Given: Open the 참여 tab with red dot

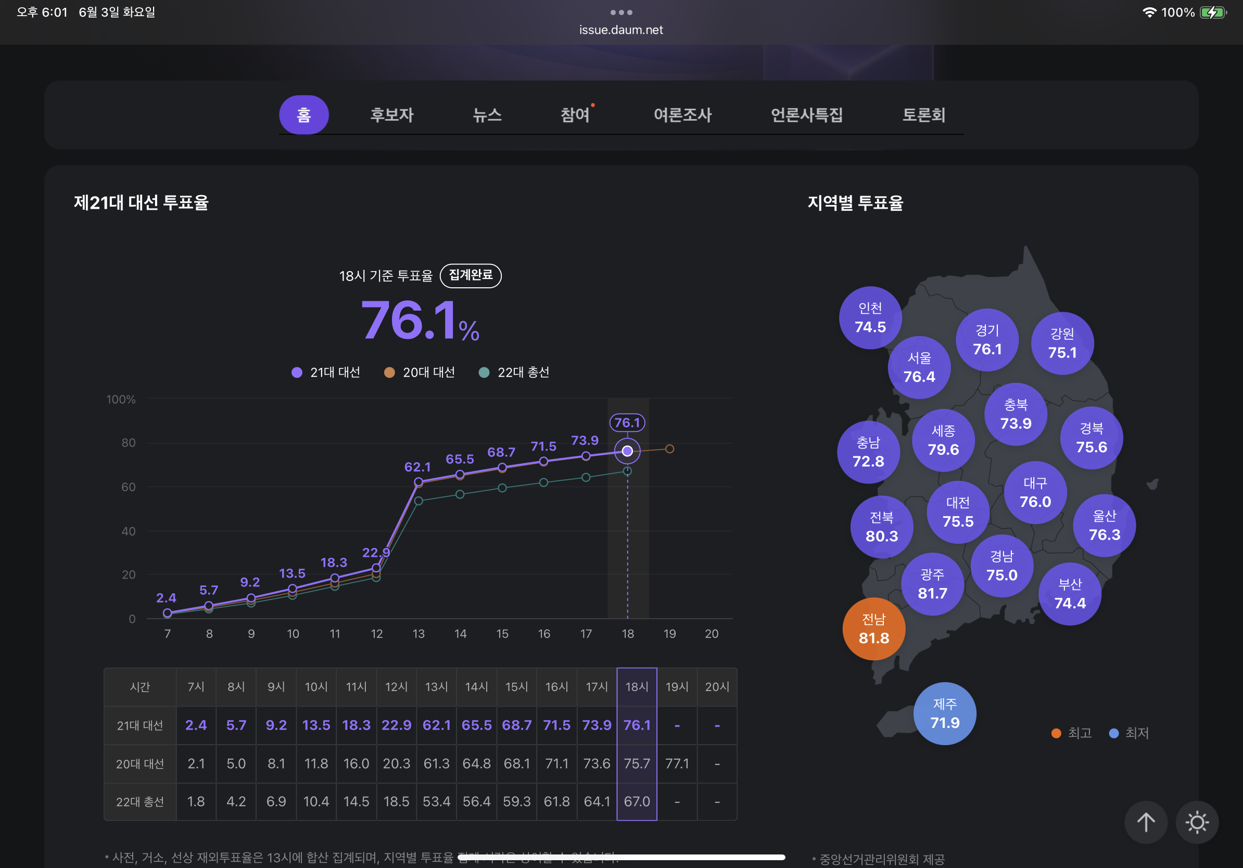Looking at the screenshot, I should 575,114.
